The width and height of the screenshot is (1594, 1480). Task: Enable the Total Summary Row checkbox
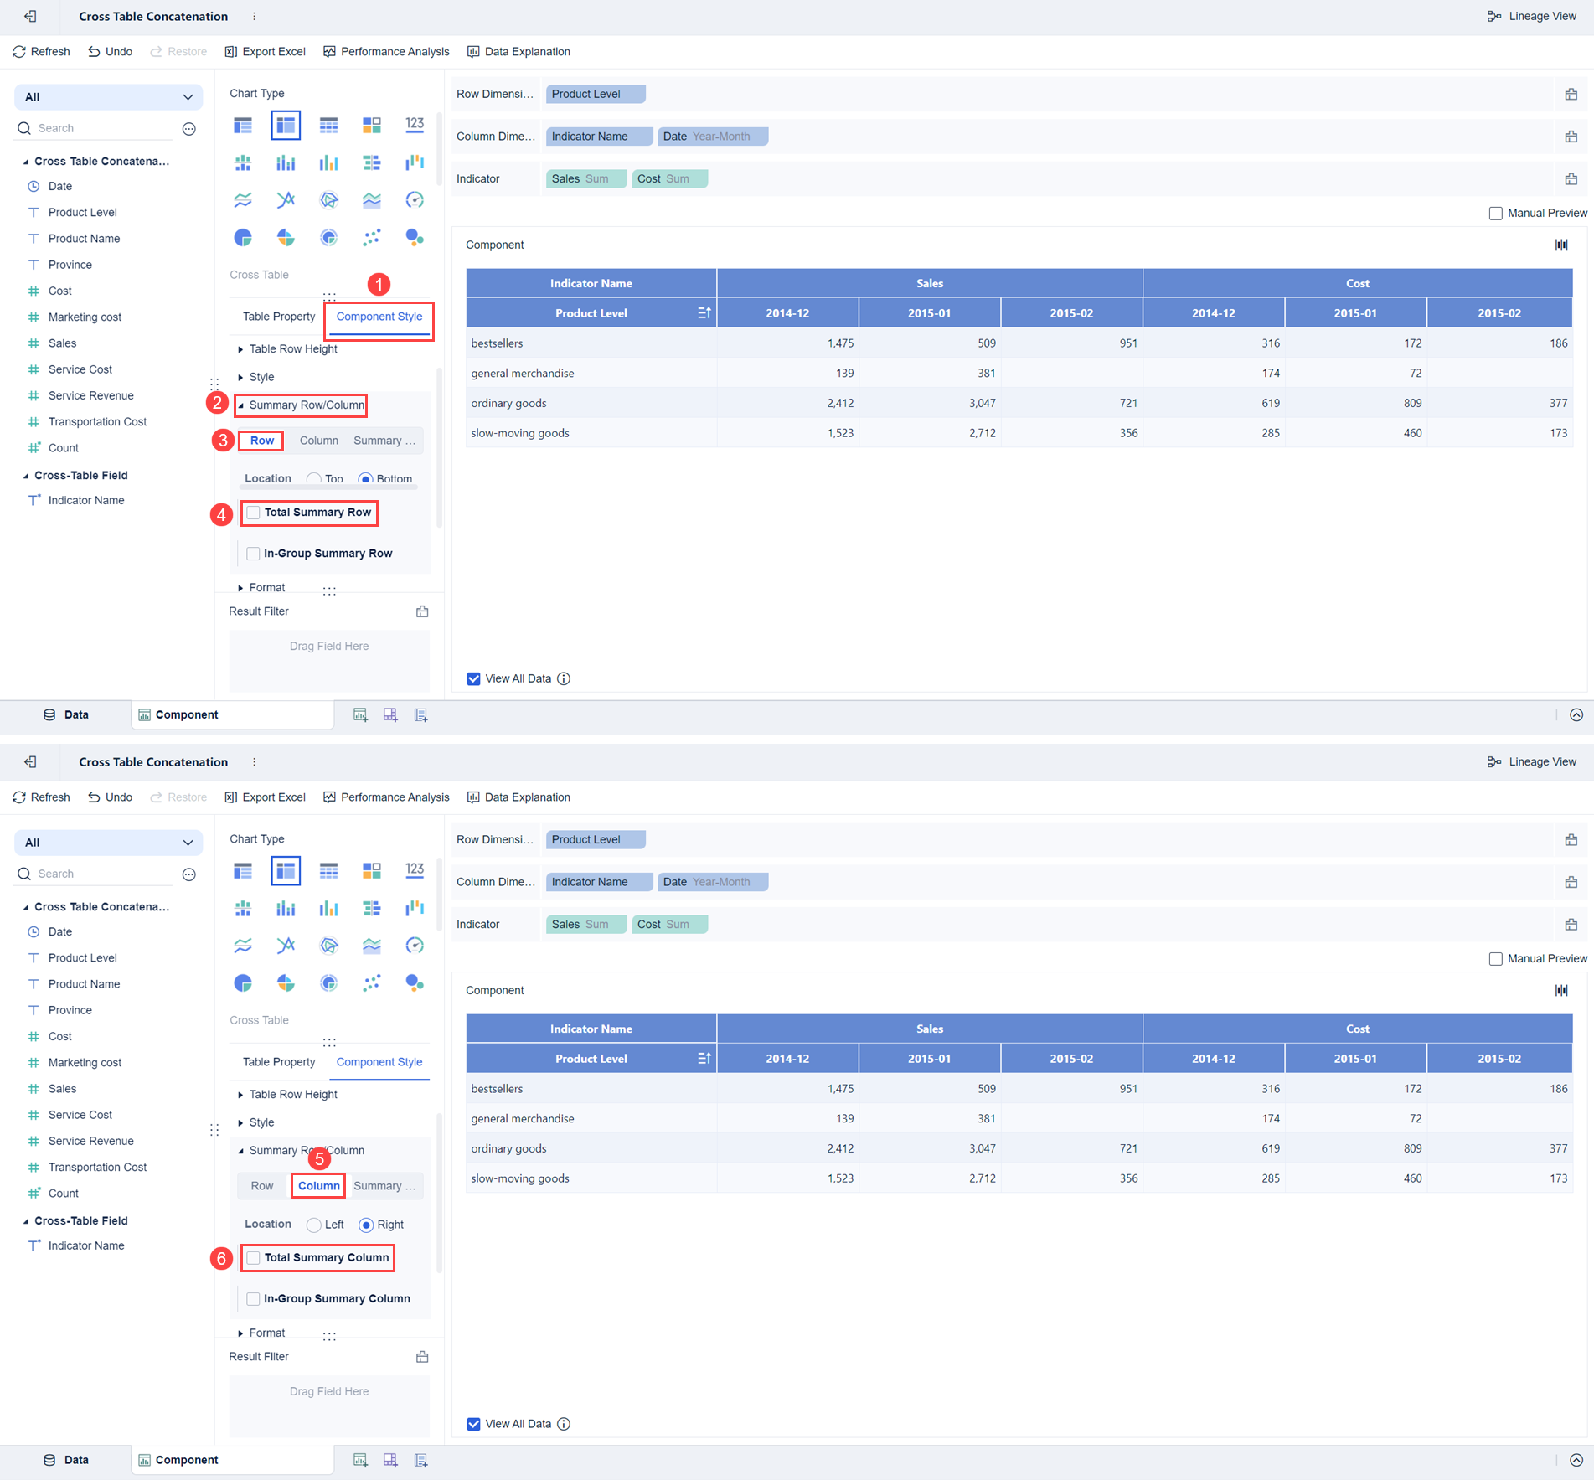(x=253, y=513)
